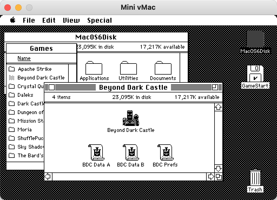Select the Applications folder in MacOS6Disk window
Image resolution: width=277 pixels, height=200 pixels.
coord(94,68)
